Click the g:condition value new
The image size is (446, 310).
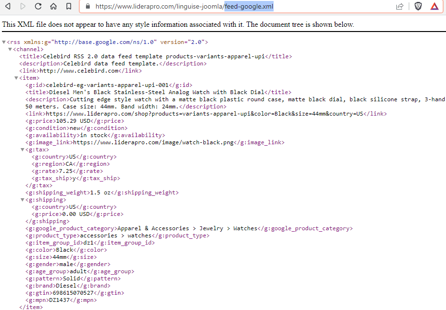(75, 128)
